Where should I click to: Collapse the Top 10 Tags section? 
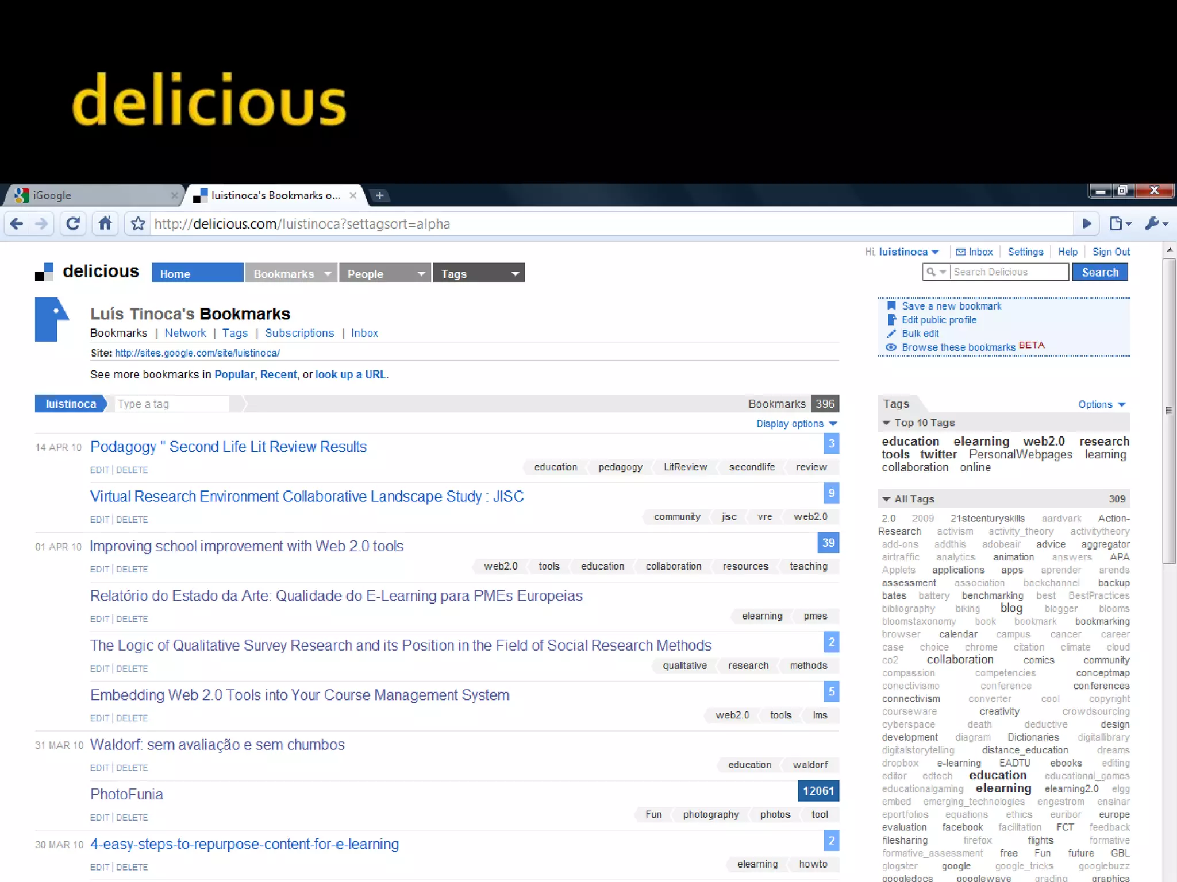(x=886, y=423)
